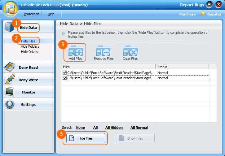This screenshot has width=225, height=156.
Task: Click the pencil icon for Deny Write
Action: [10, 79]
